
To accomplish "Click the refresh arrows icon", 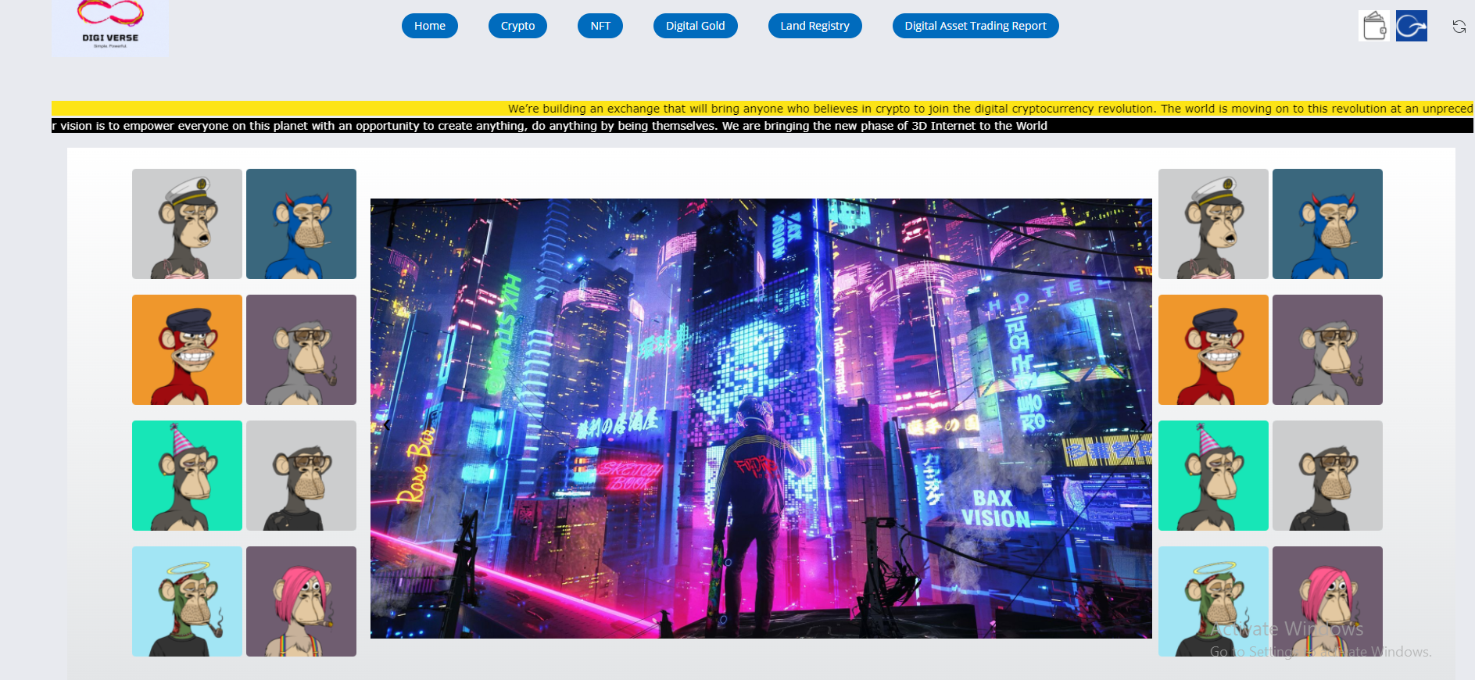I will (1459, 27).
